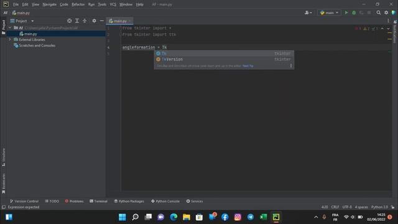
Task: Start debugging with the green bug icon
Action: (354, 12)
